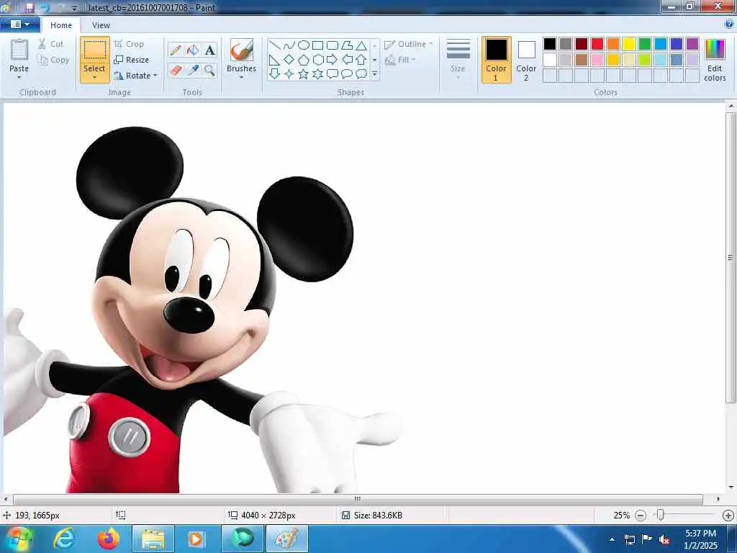The image size is (737, 553).
Task: Expand the Rotate dropdown
Action: (155, 75)
